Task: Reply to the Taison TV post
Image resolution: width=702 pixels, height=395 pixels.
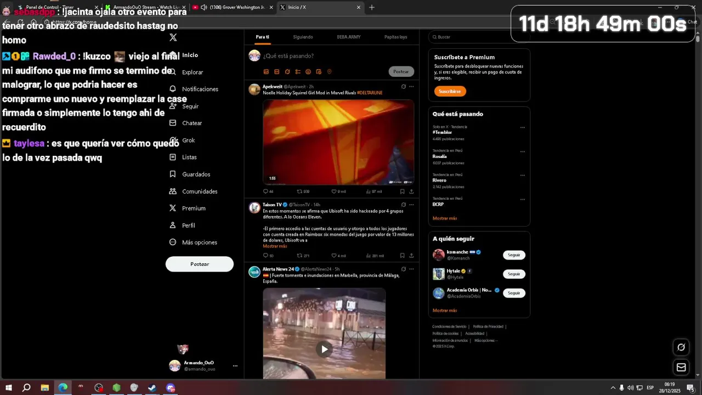Action: point(268,256)
